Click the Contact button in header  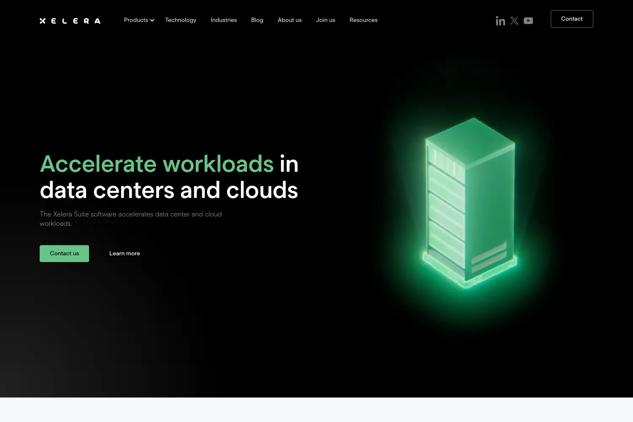[572, 19]
